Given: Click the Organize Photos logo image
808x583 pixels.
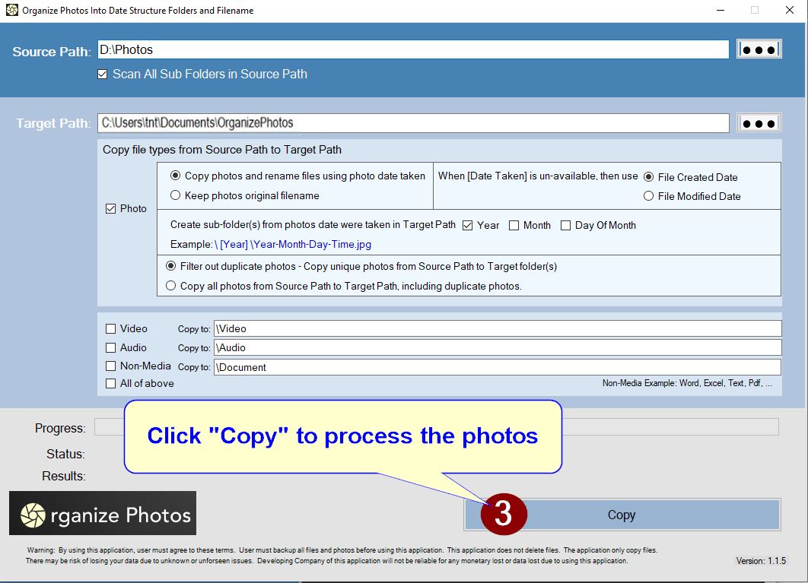Looking at the screenshot, I should pos(103,513).
